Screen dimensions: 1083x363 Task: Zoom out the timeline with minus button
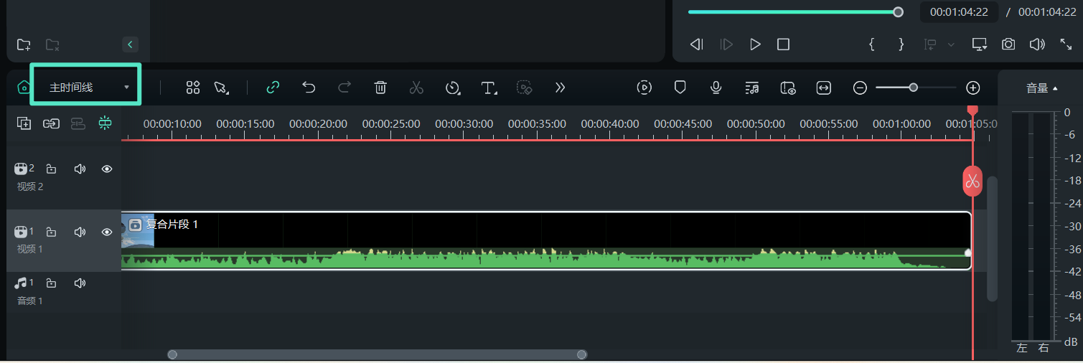pyautogui.click(x=860, y=88)
